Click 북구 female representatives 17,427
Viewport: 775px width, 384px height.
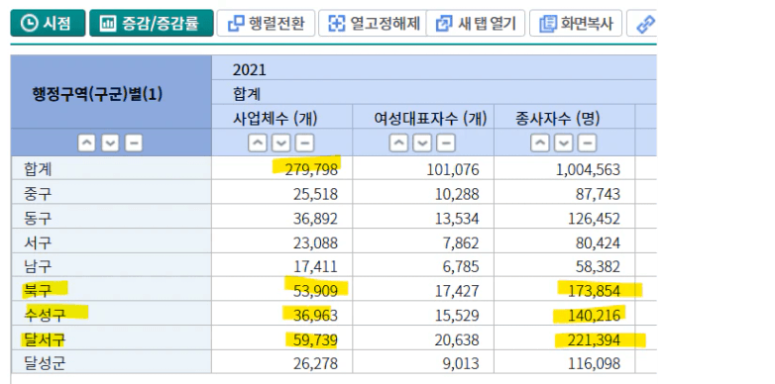(457, 291)
